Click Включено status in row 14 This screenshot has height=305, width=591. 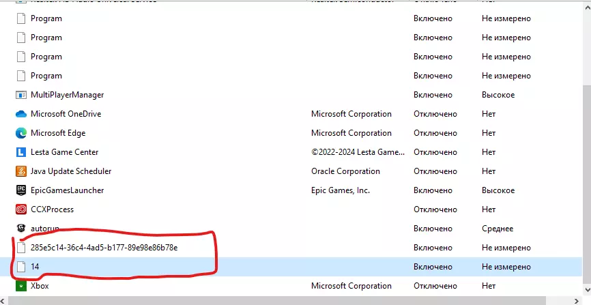click(x=433, y=267)
